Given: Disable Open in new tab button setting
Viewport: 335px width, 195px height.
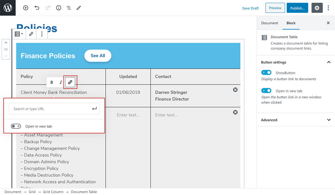Looking at the screenshot, I should [266, 91].
